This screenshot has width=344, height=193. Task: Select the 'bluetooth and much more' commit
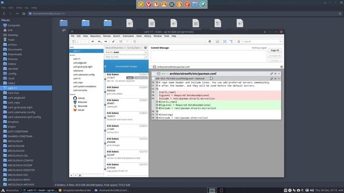(126, 117)
